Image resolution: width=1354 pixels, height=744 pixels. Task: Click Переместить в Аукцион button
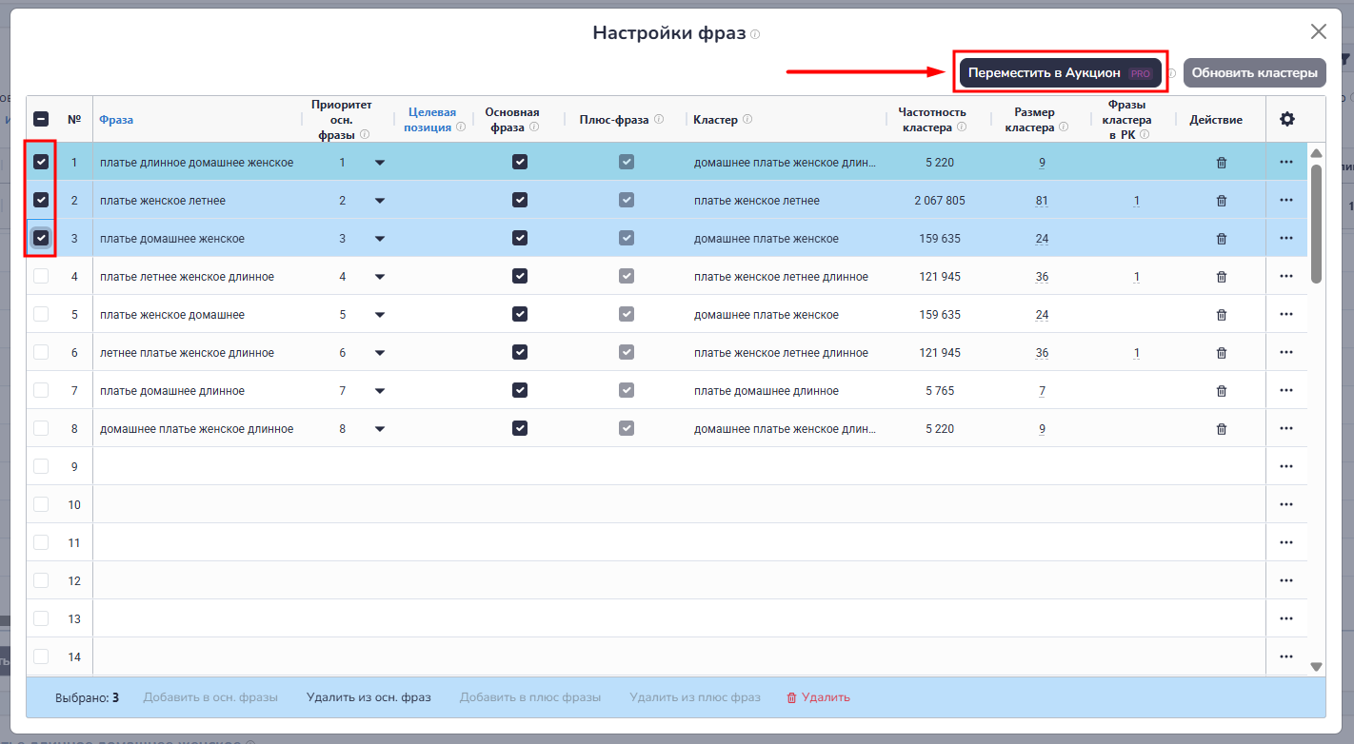tap(1061, 73)
